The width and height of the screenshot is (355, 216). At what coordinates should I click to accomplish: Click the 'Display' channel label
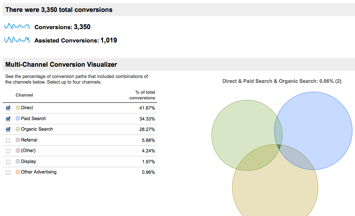(28, 162)
